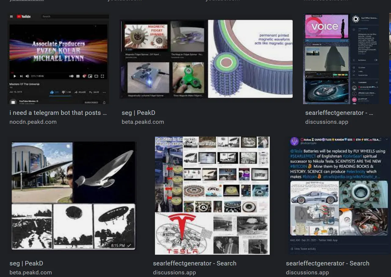The width and height of the screenshot is (391, 277).
Task: Open 'i need a telegram bot that posts' result title
Action: [x=58, y=113]
